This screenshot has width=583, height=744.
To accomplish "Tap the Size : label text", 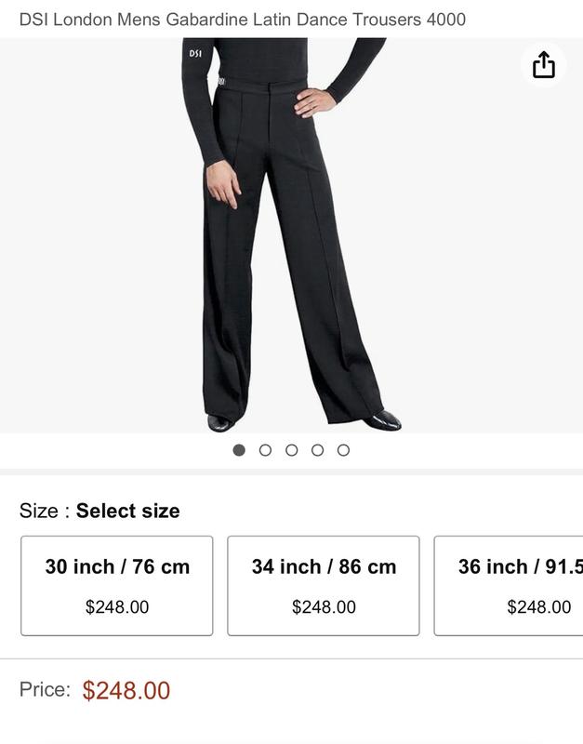I will (45, 511).
